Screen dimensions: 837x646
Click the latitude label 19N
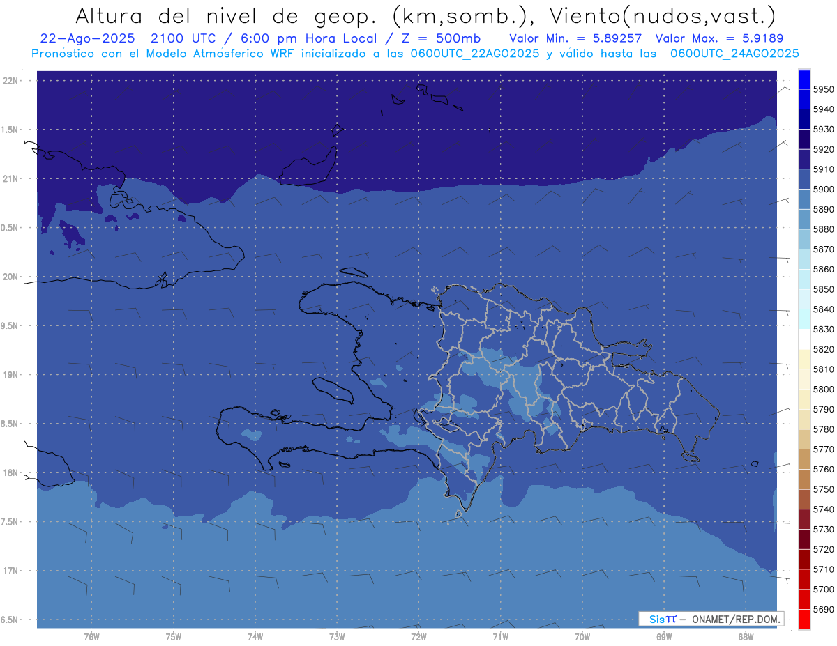coord(10,375)
